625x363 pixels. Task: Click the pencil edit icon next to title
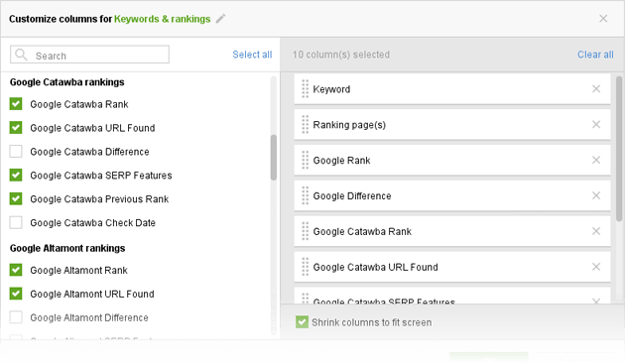(220, 19)
